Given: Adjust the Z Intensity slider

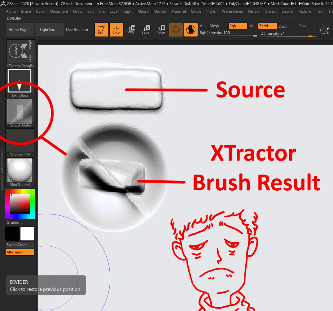Looking at the screenshot, I should (x=288, y=34).
